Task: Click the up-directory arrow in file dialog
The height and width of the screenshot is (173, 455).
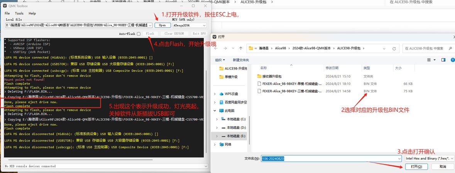Action: [x=241, y=48]
